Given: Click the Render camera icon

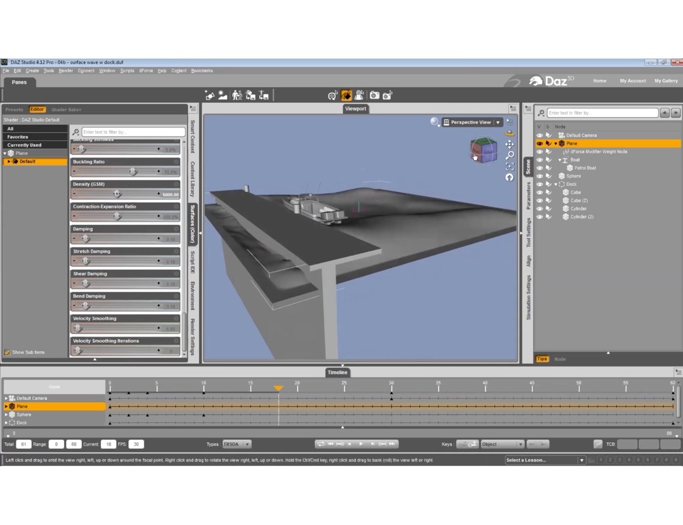Looking at the screenshot, I should [375, 95].
